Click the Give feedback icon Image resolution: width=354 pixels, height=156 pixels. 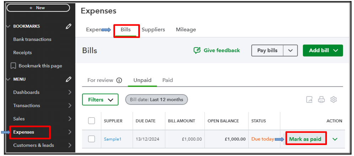click(x=197, y=50)
